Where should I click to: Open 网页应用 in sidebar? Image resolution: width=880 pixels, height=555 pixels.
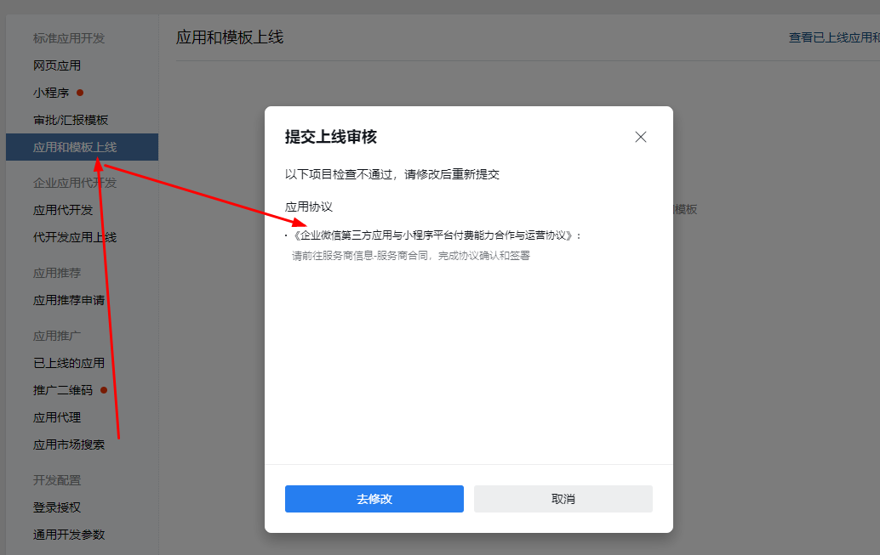click(57, 65)
